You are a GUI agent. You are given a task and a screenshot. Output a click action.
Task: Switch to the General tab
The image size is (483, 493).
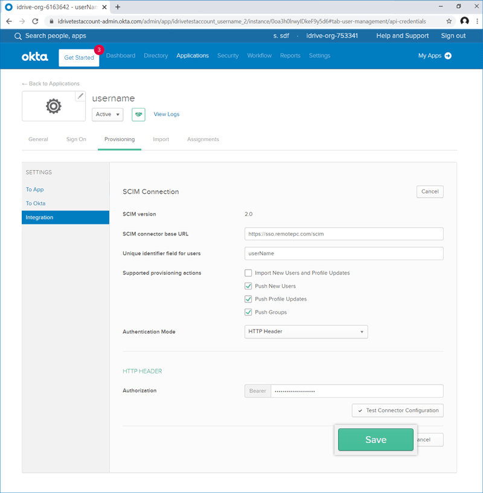click(x=38, y=139)
